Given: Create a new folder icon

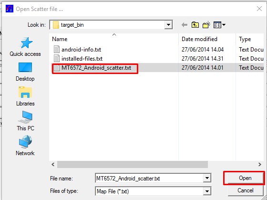Looking at the screenshot, I should pos(206,25).
